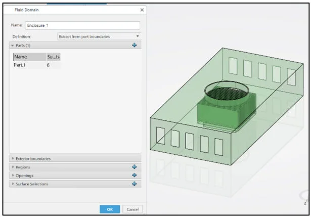Click the Su..ts column header
The height and width of the screenshot is (217, 311).
click(53, 57)
